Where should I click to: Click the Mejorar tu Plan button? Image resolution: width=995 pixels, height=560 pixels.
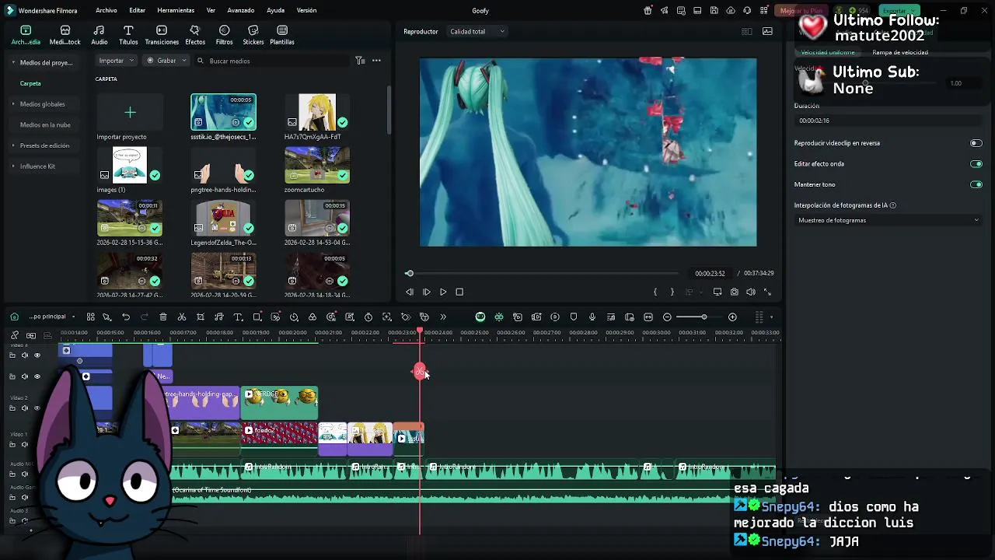tap(801, 11)
